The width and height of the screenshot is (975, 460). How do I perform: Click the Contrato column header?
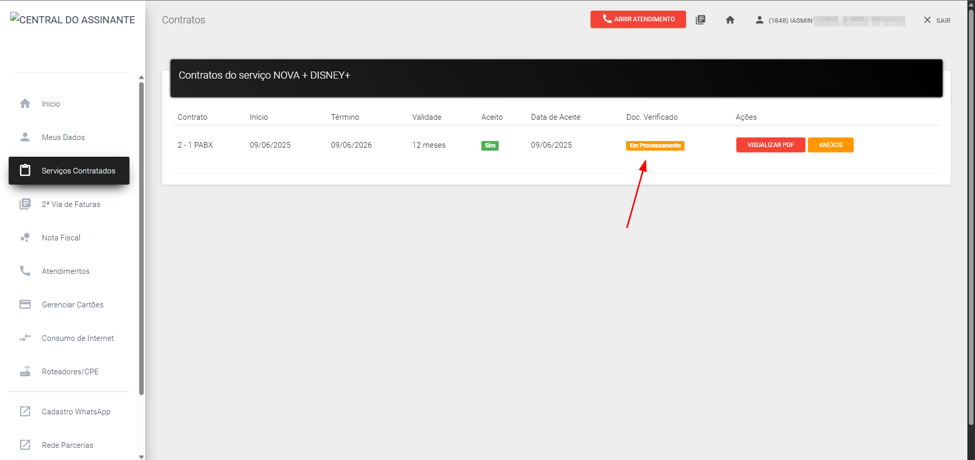(x=192, y=117)
